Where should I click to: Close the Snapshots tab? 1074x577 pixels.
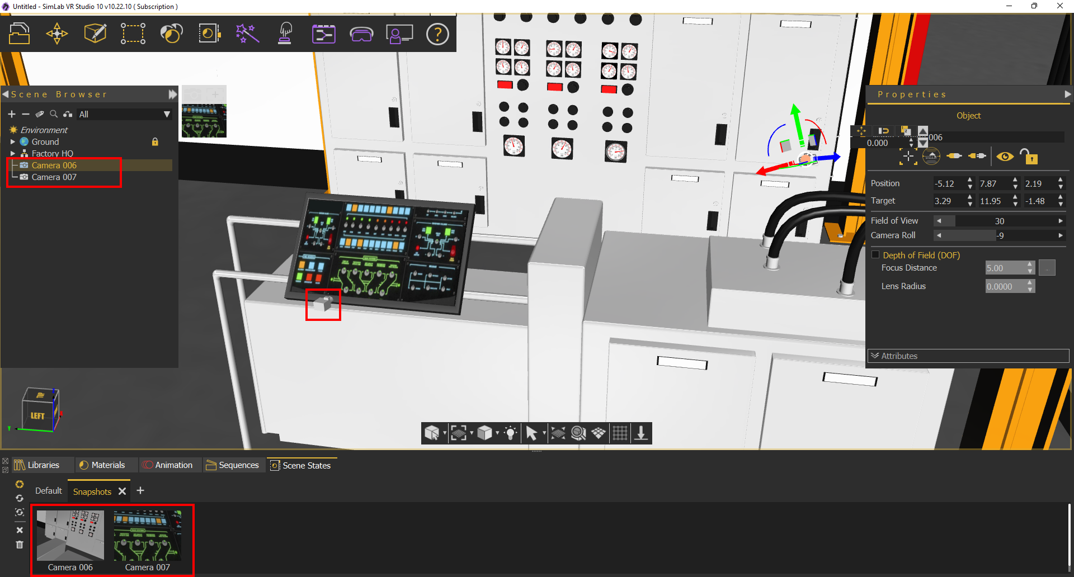point(122,491)
